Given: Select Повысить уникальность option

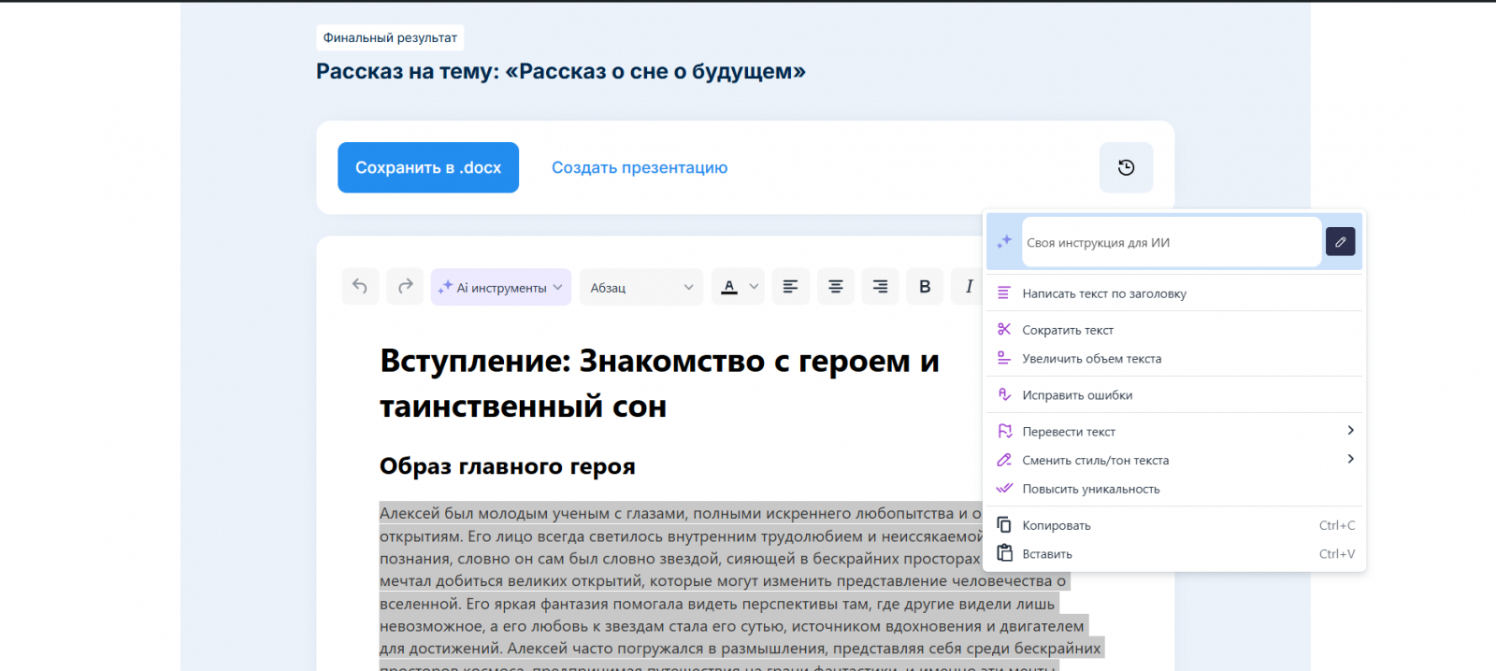Looking at the screenshot, I should tap(1090, 489).
